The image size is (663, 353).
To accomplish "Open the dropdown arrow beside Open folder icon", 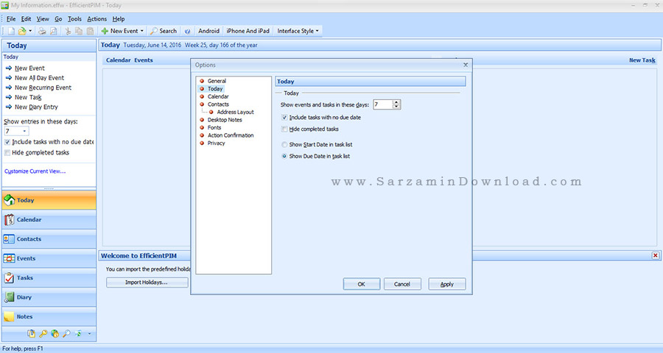I will coord(30,31).
